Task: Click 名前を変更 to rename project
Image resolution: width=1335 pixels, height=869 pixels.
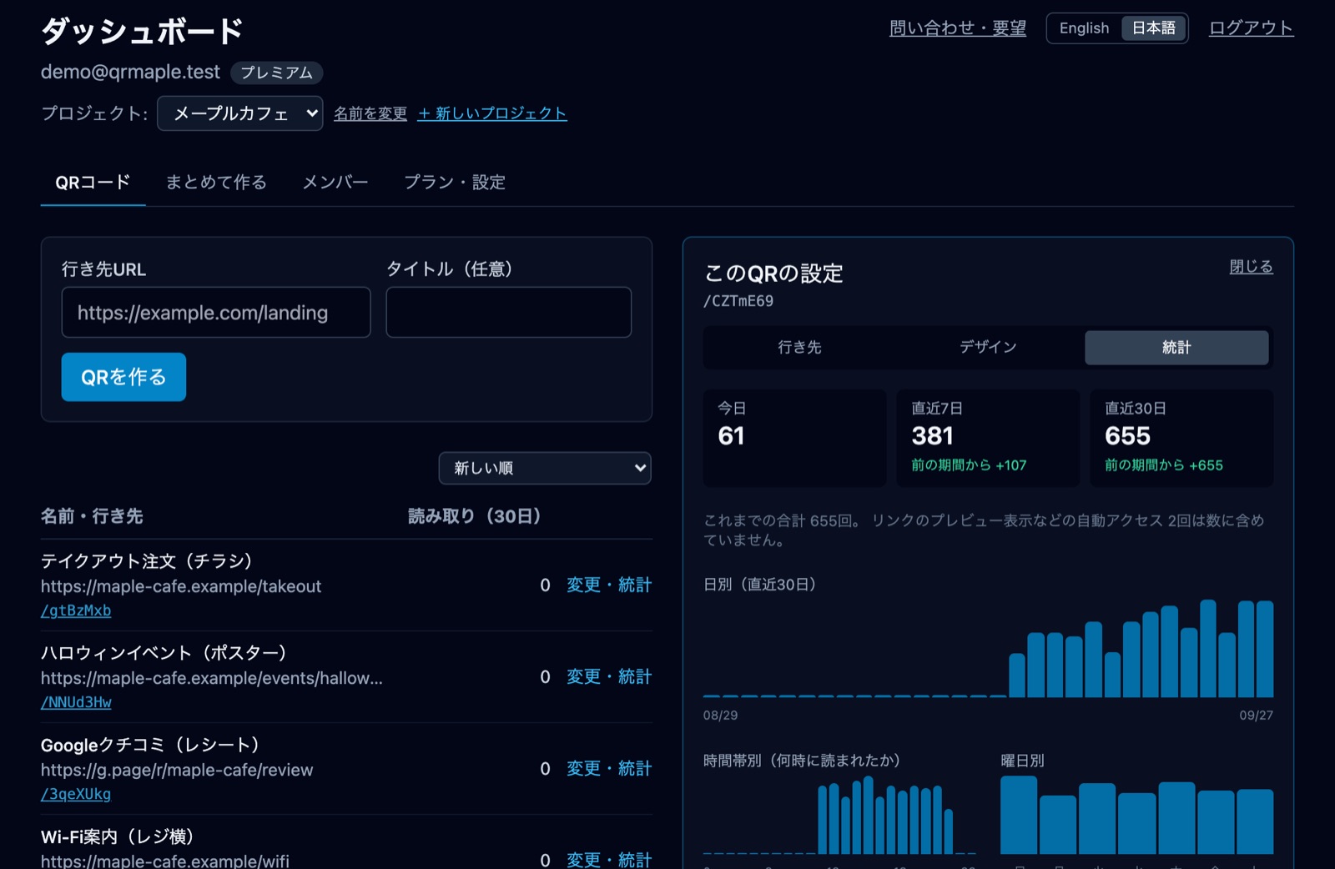Action: click(x=370, y=113)
